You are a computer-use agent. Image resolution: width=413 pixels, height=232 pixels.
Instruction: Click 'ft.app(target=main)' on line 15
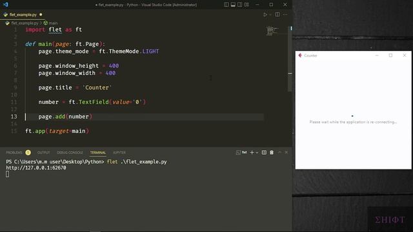pyautogui.click(x=57, y=131)
